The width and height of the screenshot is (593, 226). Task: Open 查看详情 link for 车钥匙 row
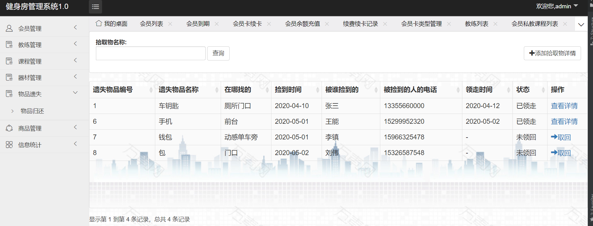pos(564,106)
